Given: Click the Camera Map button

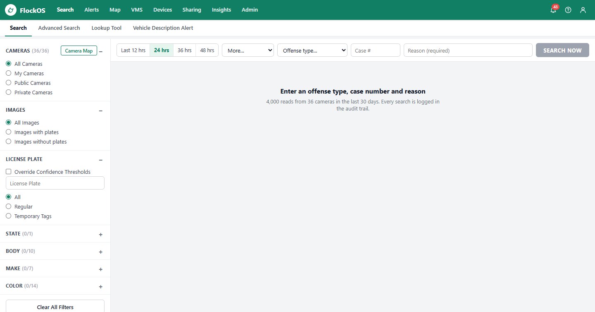Looking at the screenshot, I should tap(79, 50).
